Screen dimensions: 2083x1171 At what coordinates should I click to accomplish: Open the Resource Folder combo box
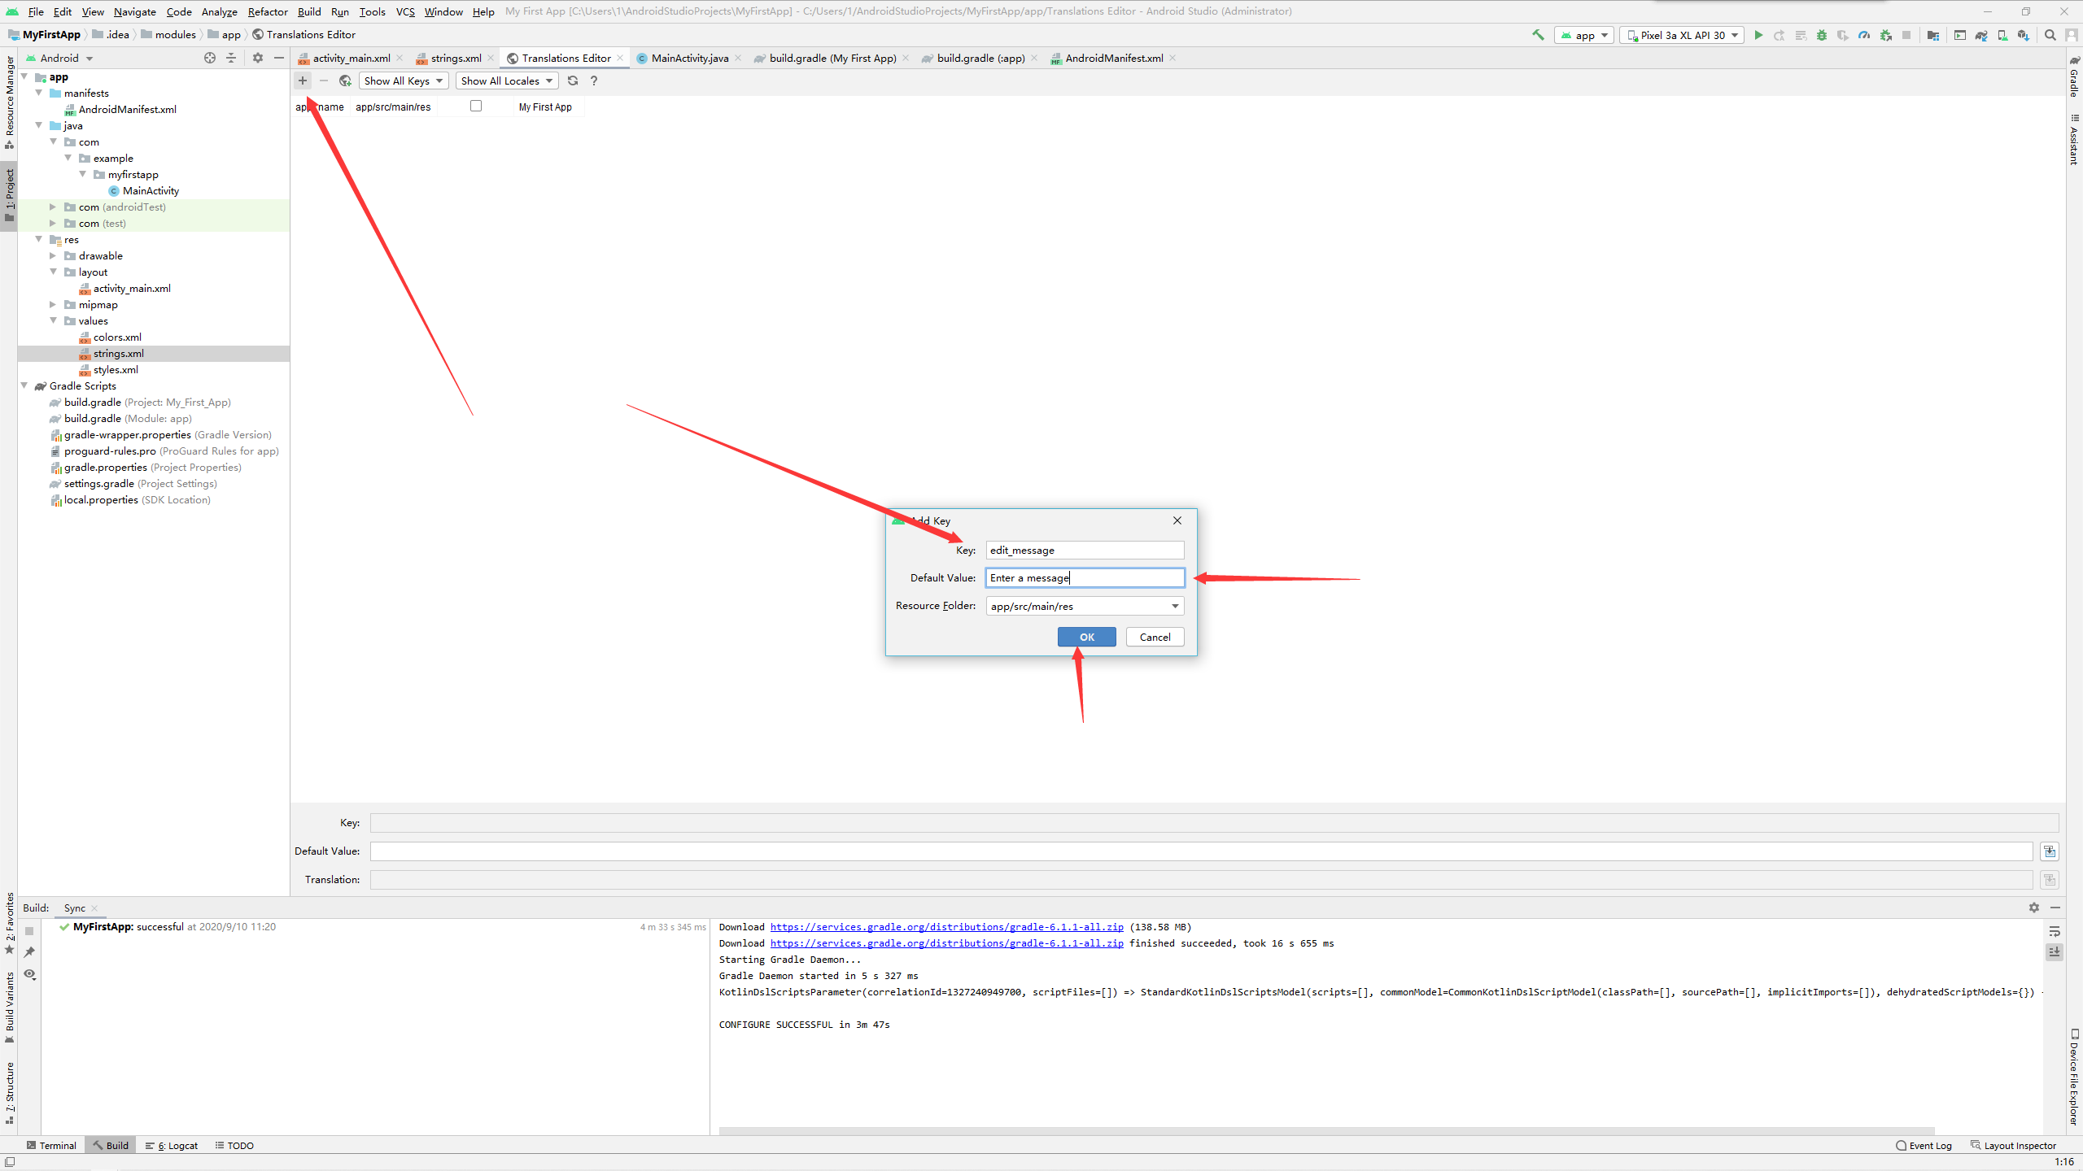(1085, 606)
